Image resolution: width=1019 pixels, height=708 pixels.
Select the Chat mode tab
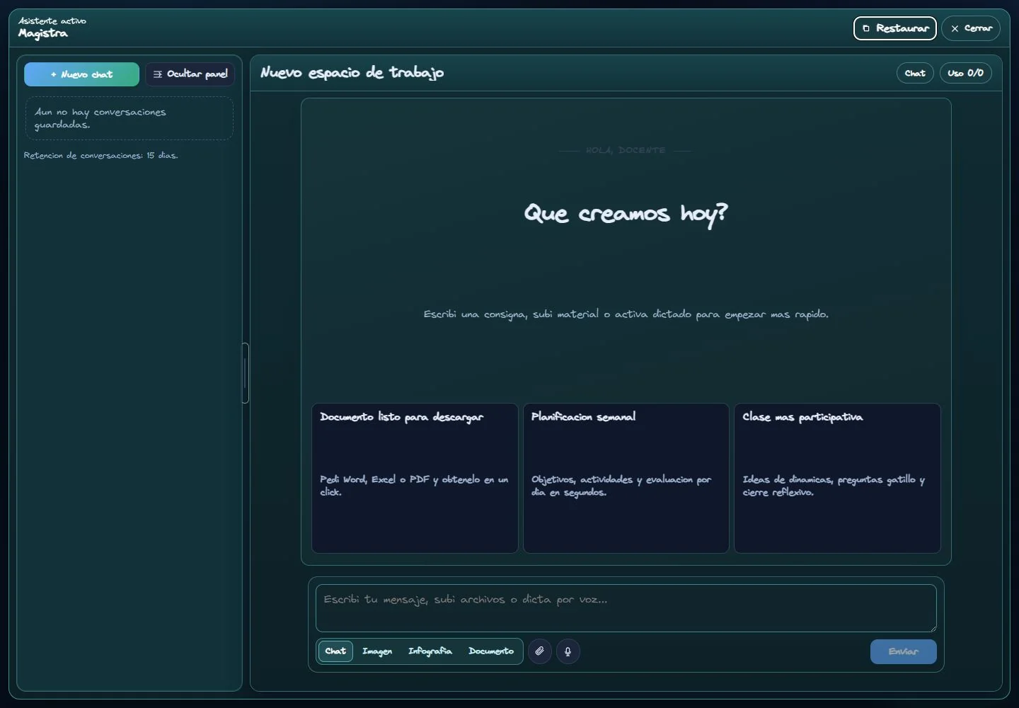[335, 651]
